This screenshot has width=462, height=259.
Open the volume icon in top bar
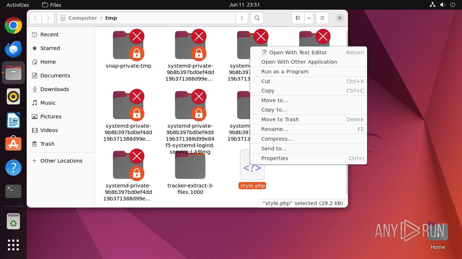click(443, 5)
